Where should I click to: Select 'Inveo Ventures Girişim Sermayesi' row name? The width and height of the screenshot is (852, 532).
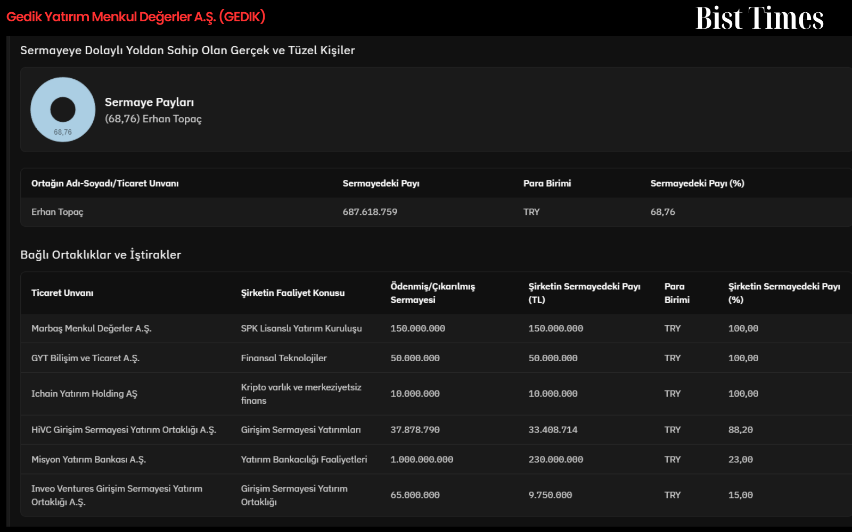[x=117, y=495]
